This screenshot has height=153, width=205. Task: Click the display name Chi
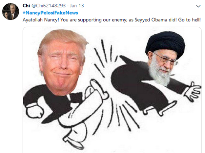[26, 6]
